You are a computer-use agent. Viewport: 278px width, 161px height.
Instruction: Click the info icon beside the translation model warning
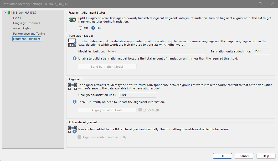point(74,58)
